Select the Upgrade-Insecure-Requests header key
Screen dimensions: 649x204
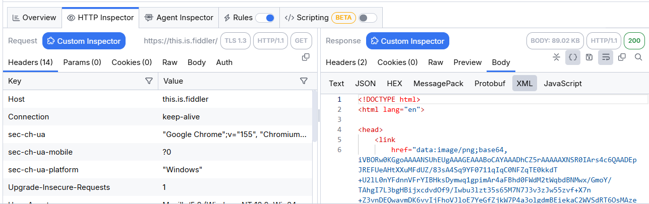point(59,187)
